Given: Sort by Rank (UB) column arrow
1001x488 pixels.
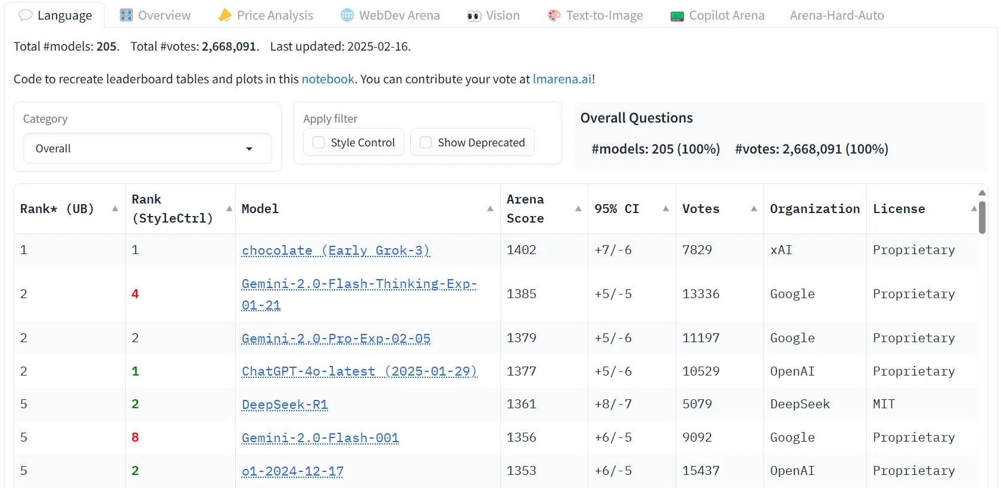Looking at the screenshot, I should (x=115, y=209).
